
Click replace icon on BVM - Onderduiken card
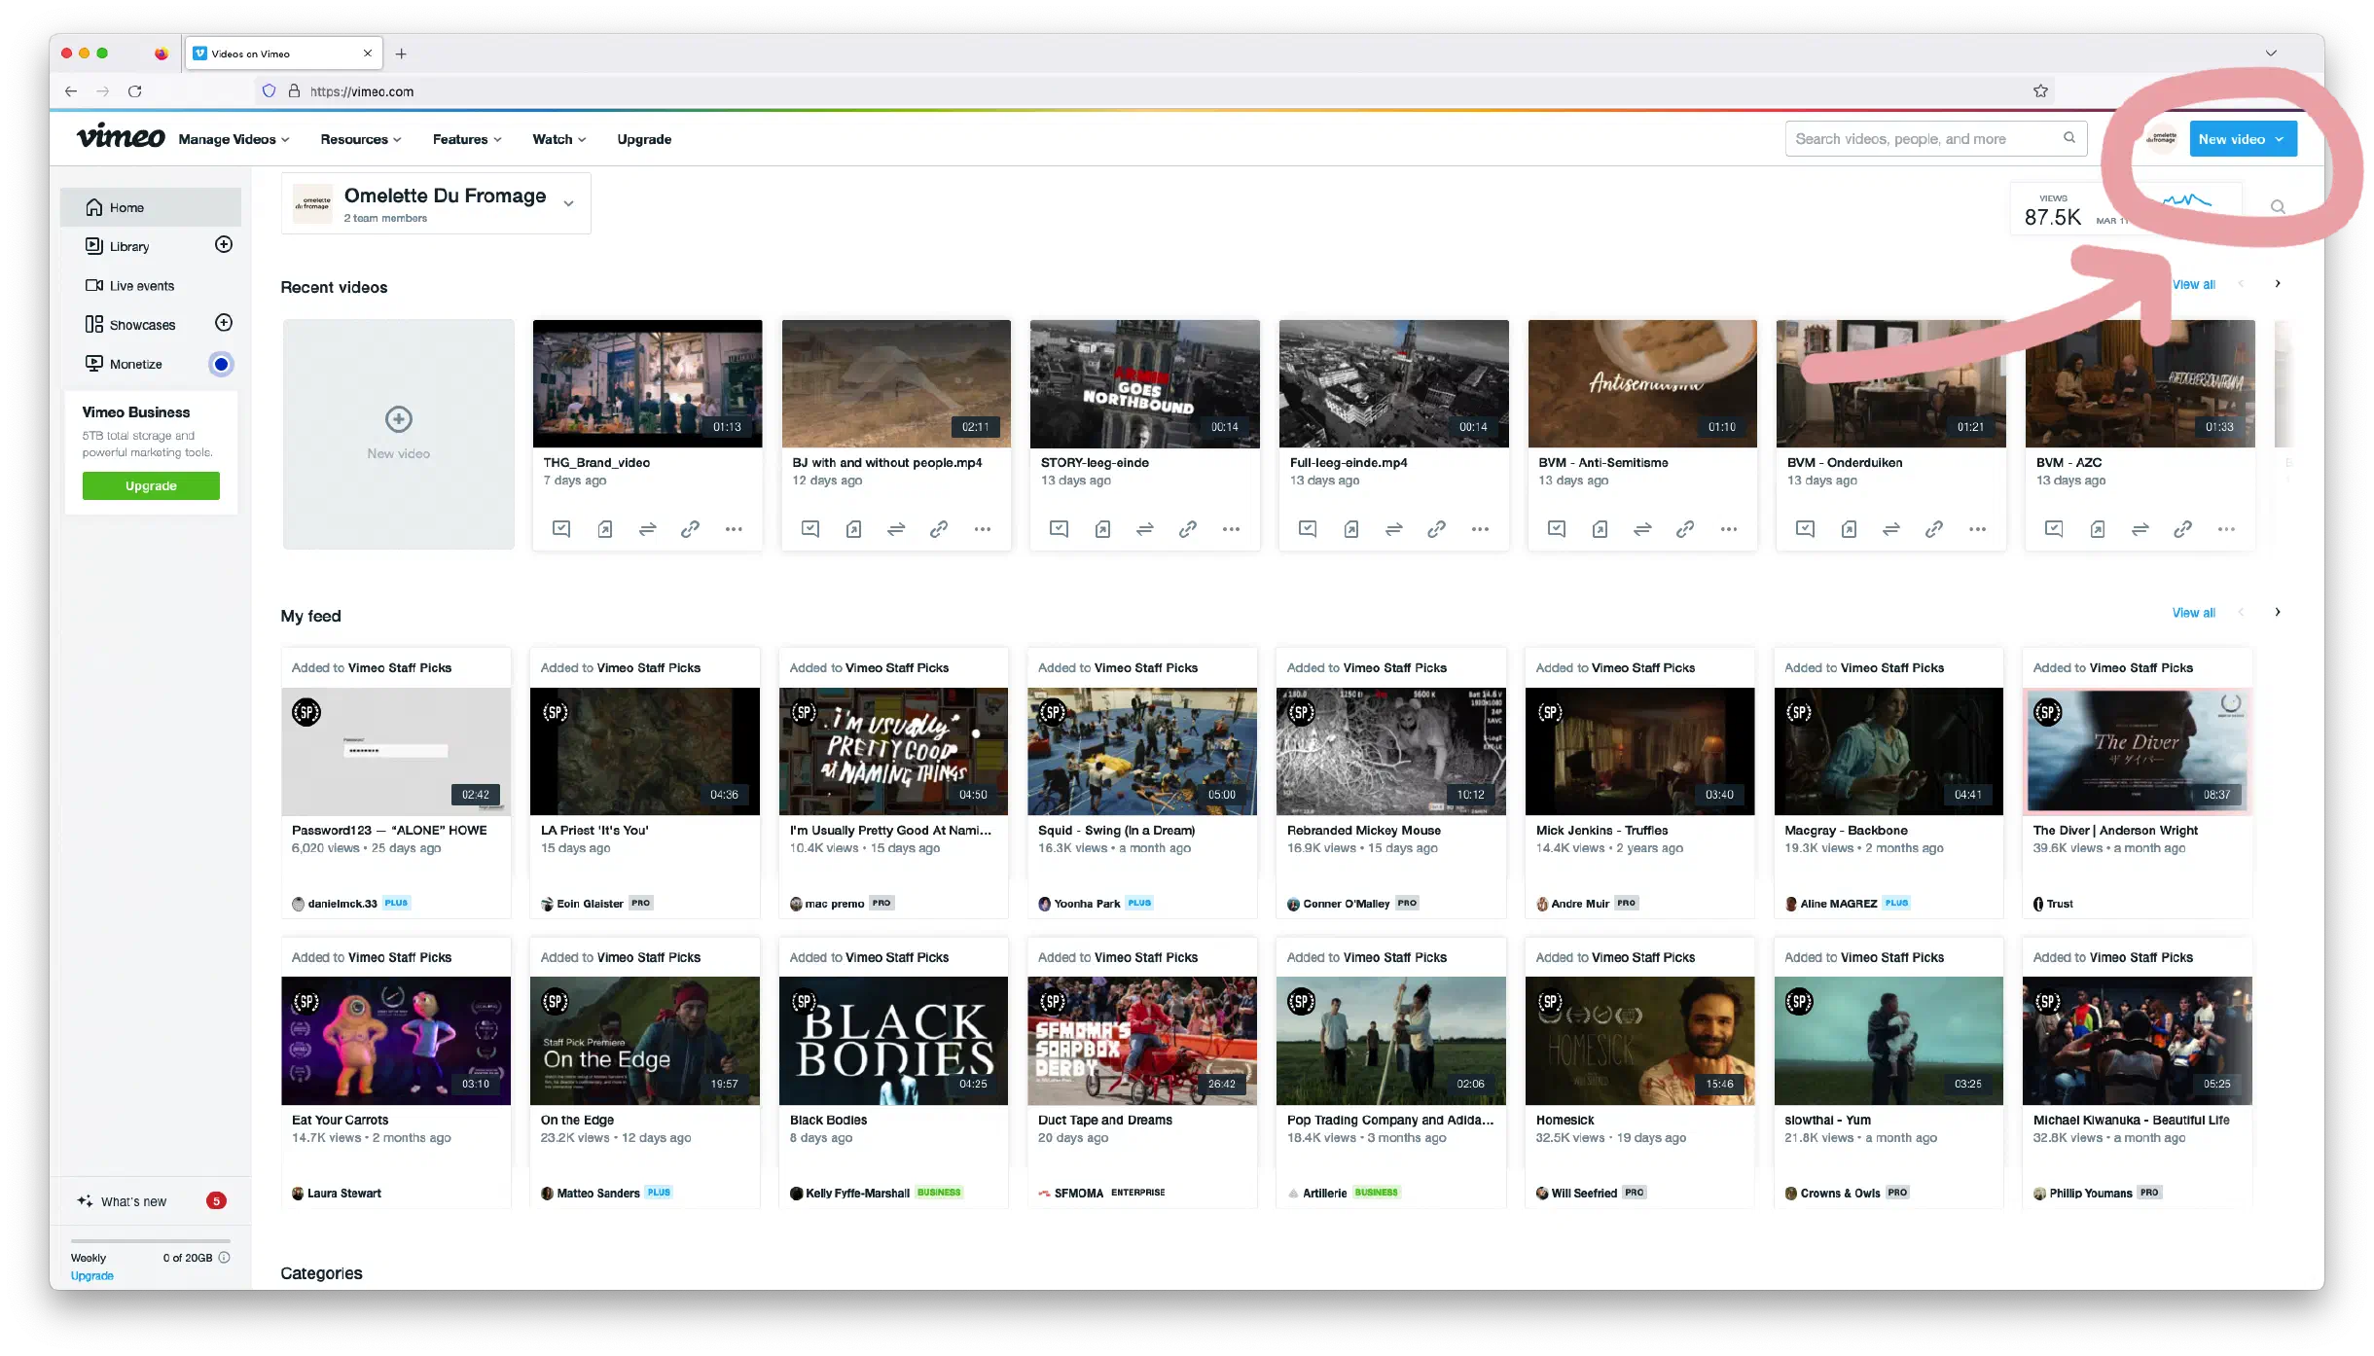click(1891, 529)
